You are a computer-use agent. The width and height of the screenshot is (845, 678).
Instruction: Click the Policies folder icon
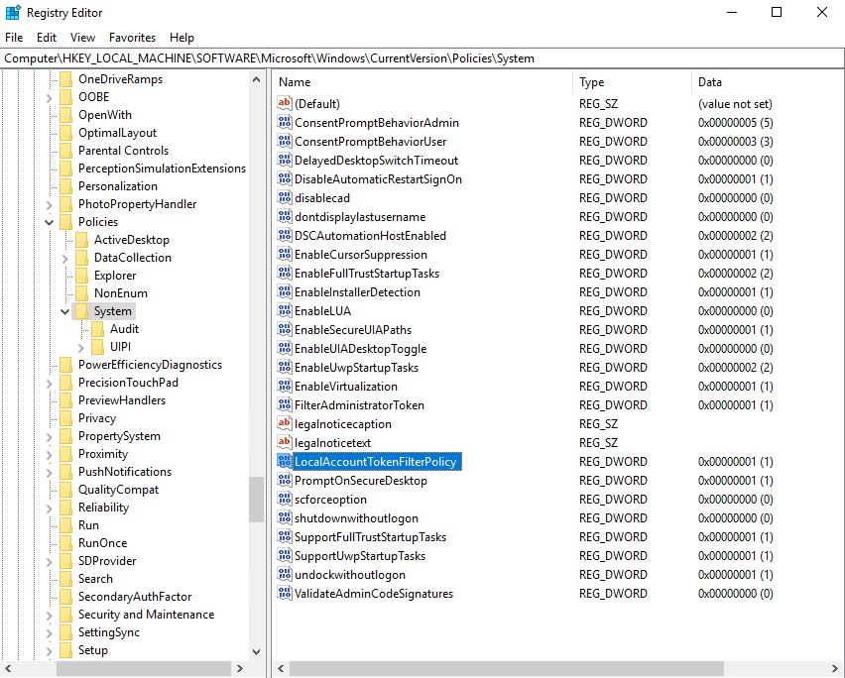(65, 222)
